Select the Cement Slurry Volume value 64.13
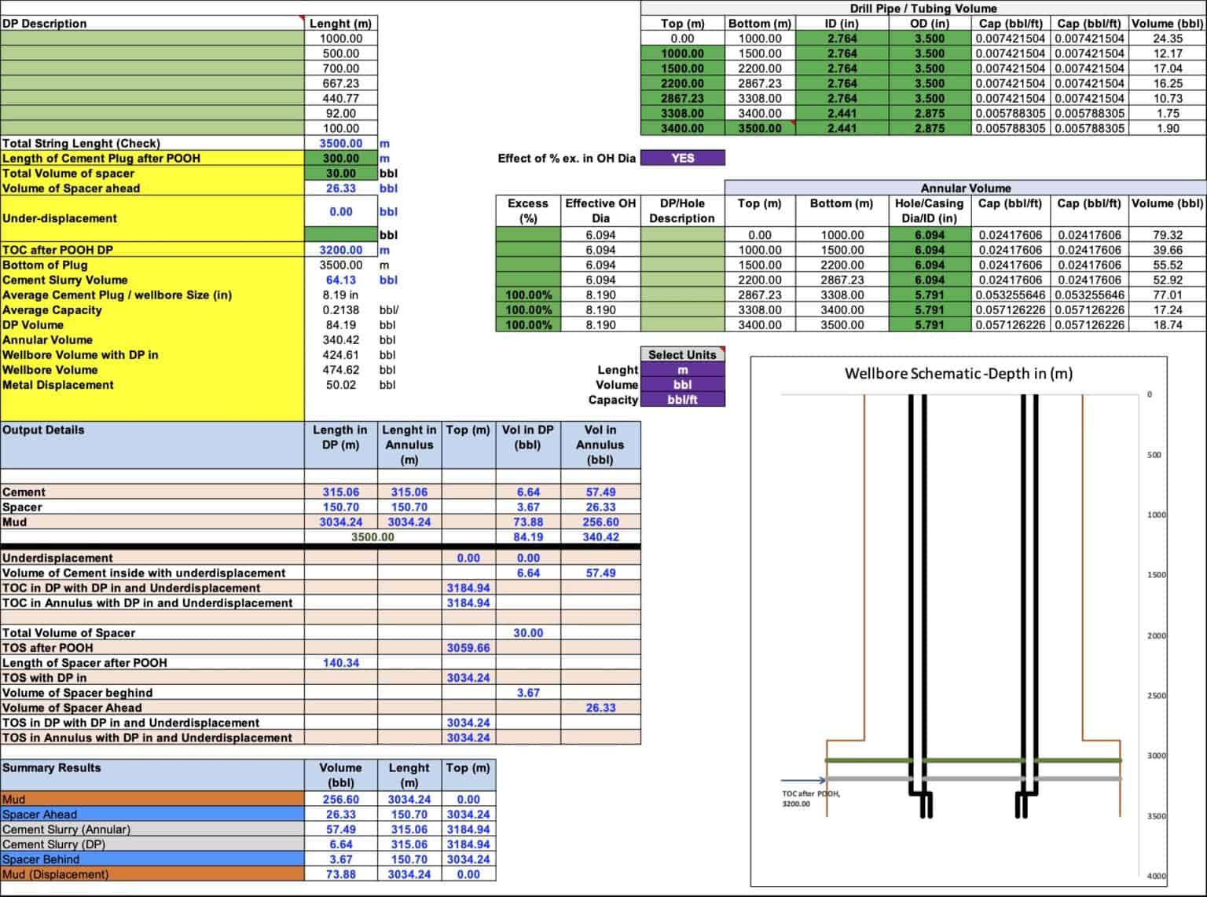1207x897 pixels. (341, 280)
